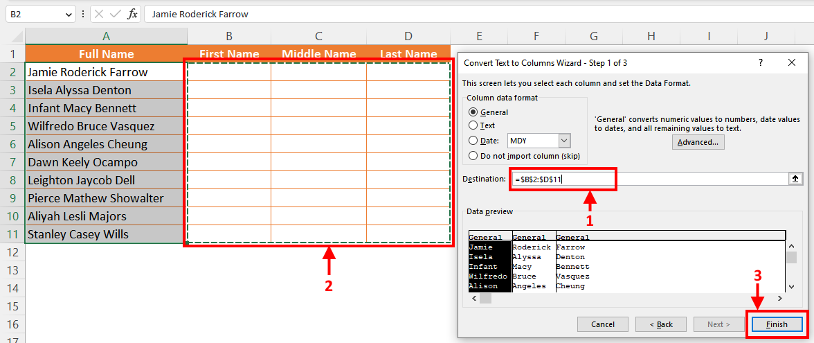Click the collapse dialog range selector icon
Viewport: 814px width, 343px height.
(795, 179)
